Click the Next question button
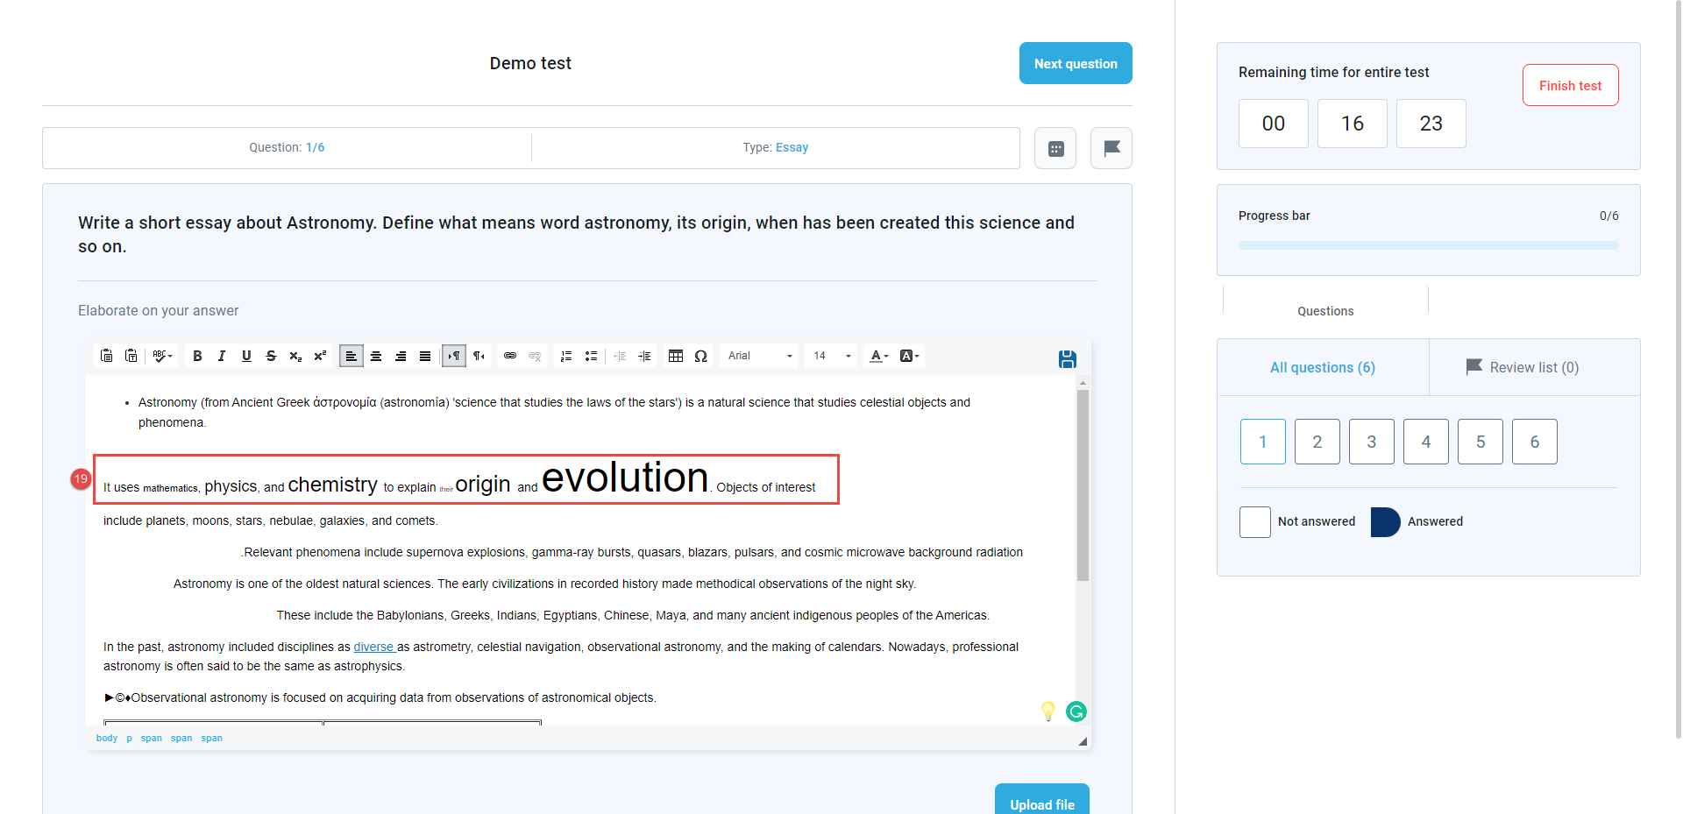Image resolution: width=1683 pixels, height=814 pixels. [x=1075, y=63]
